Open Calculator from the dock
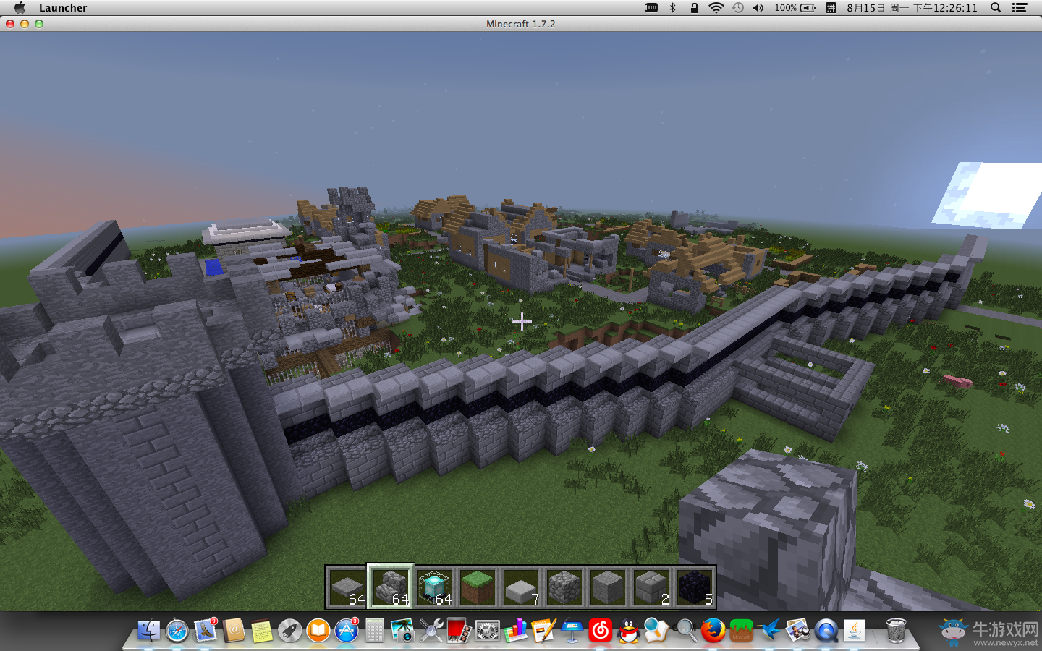This screenshot has height=651, width=1042. [374, 631]
